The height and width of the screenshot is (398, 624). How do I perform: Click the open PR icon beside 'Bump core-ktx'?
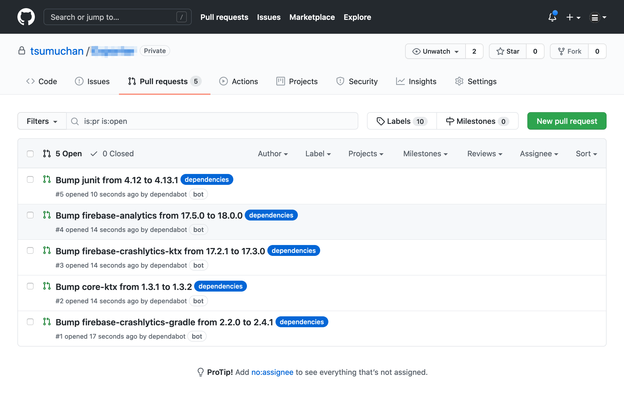click(x=47, y=286)
